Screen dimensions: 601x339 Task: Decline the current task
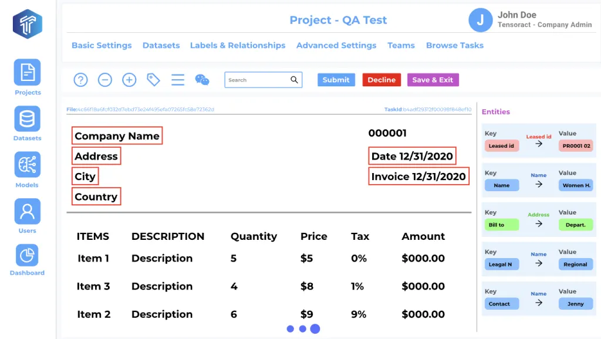(x=381, y=79)
